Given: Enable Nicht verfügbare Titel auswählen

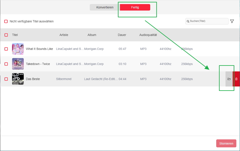Looking at the screenshot, I should (x=6, y=22).
